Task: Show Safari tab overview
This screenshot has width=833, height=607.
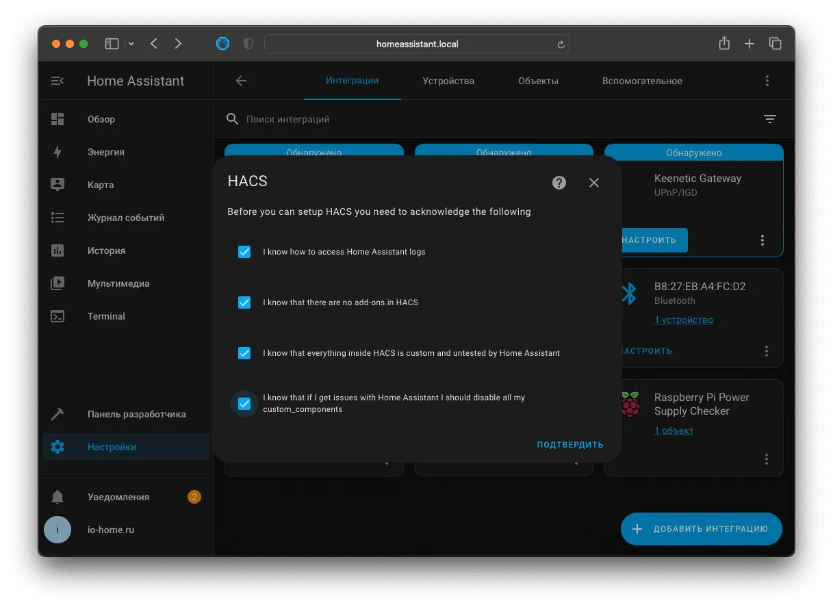Action: click(776, 44)
